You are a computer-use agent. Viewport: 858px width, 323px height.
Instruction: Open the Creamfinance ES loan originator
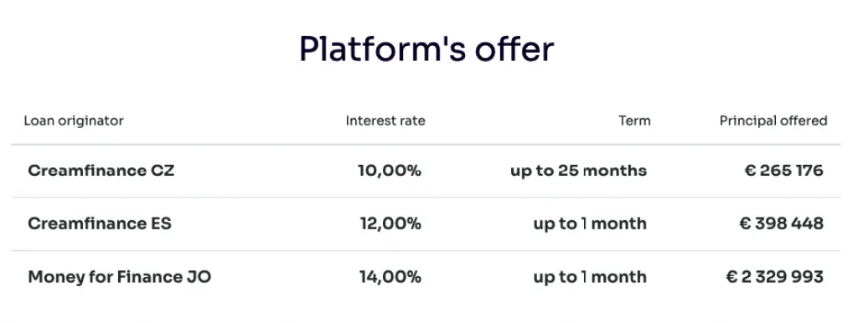[100, 223]
